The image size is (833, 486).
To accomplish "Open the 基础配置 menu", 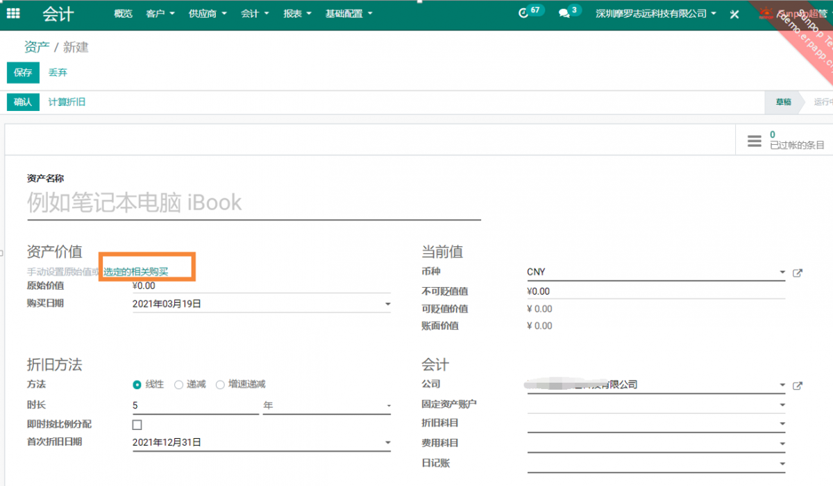I will tap(348, 14).
